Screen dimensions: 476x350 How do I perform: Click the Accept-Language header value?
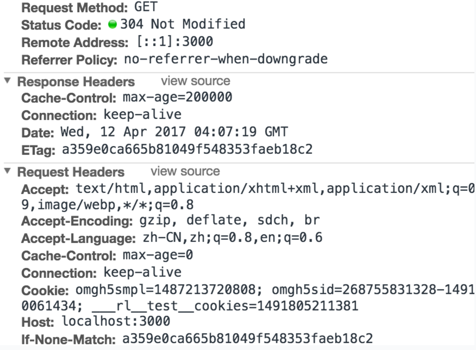click(232, 238)
